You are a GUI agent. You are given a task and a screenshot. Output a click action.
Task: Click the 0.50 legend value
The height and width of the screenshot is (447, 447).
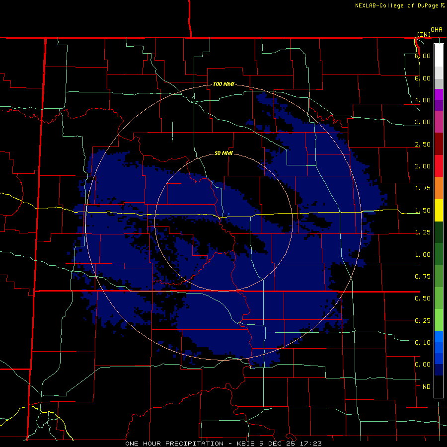click(423, 298)
